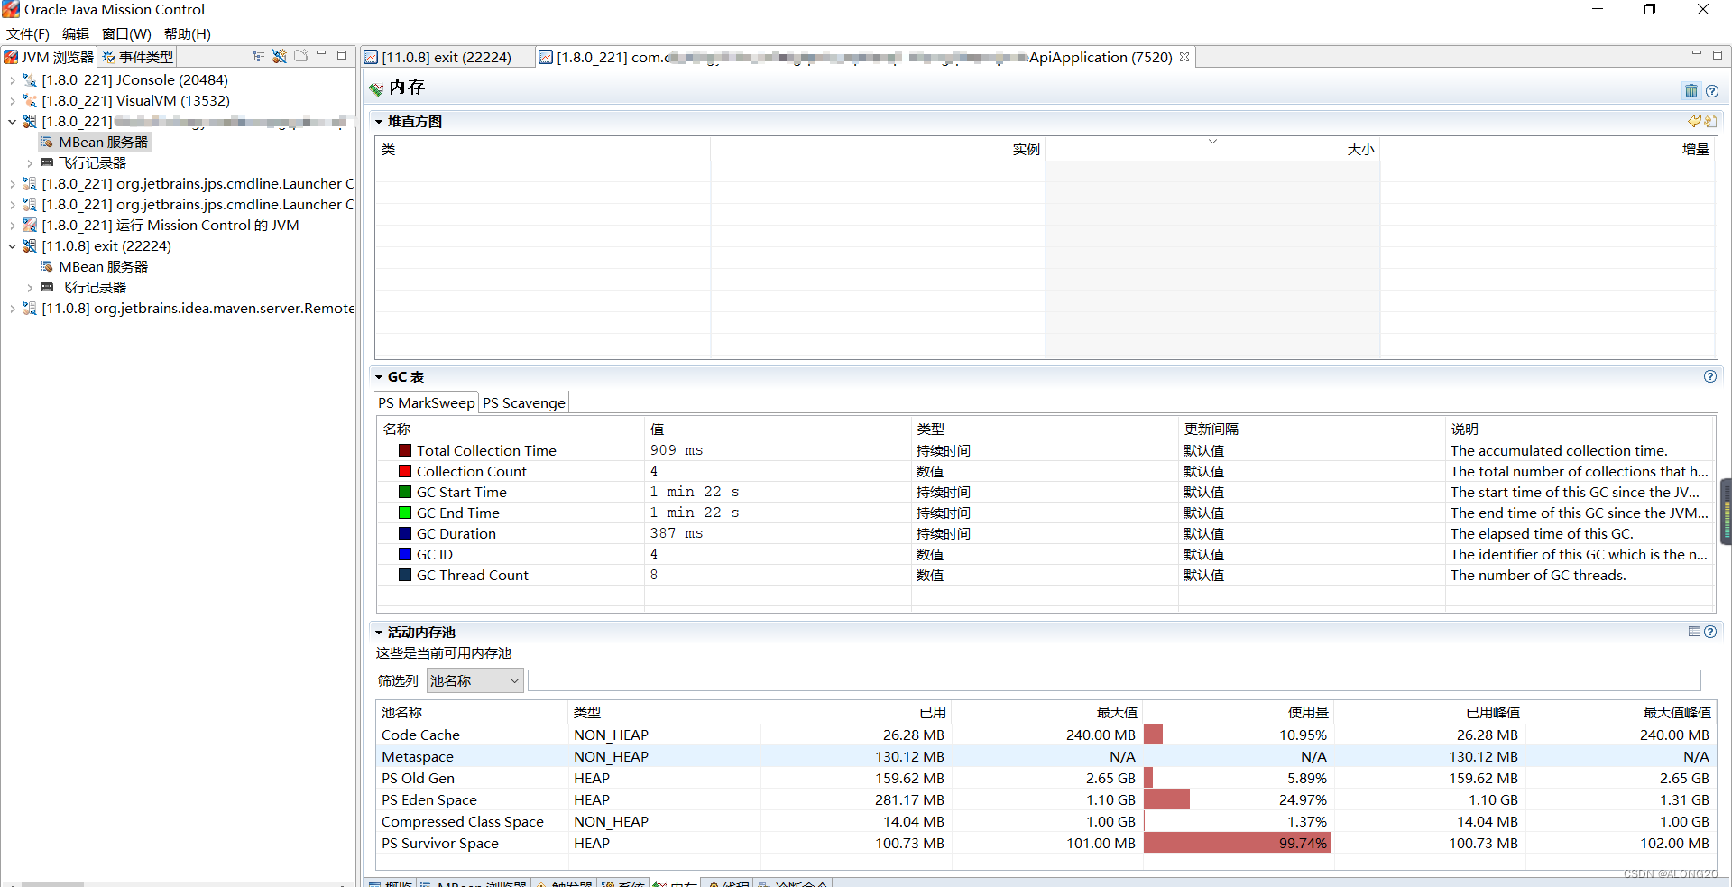Click the table settings icon in active memory pools
1732x887 pixels.
1694,632
